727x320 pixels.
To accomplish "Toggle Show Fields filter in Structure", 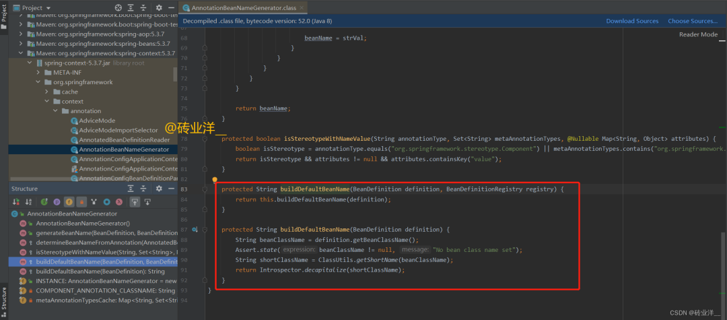I will pyautogui.click(x=69, y=201).
